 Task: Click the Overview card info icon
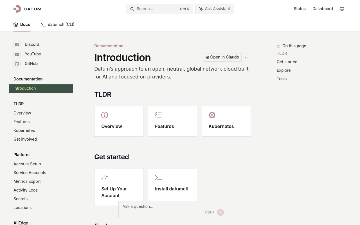(105, 115)
